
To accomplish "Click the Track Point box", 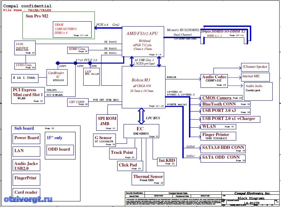I will tap(123, 154).
